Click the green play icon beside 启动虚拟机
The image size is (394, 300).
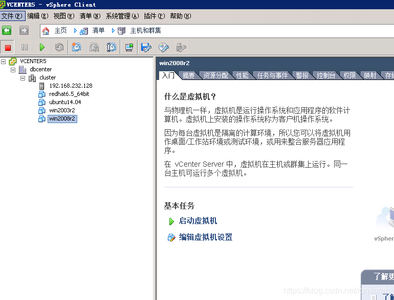[171, 222]
